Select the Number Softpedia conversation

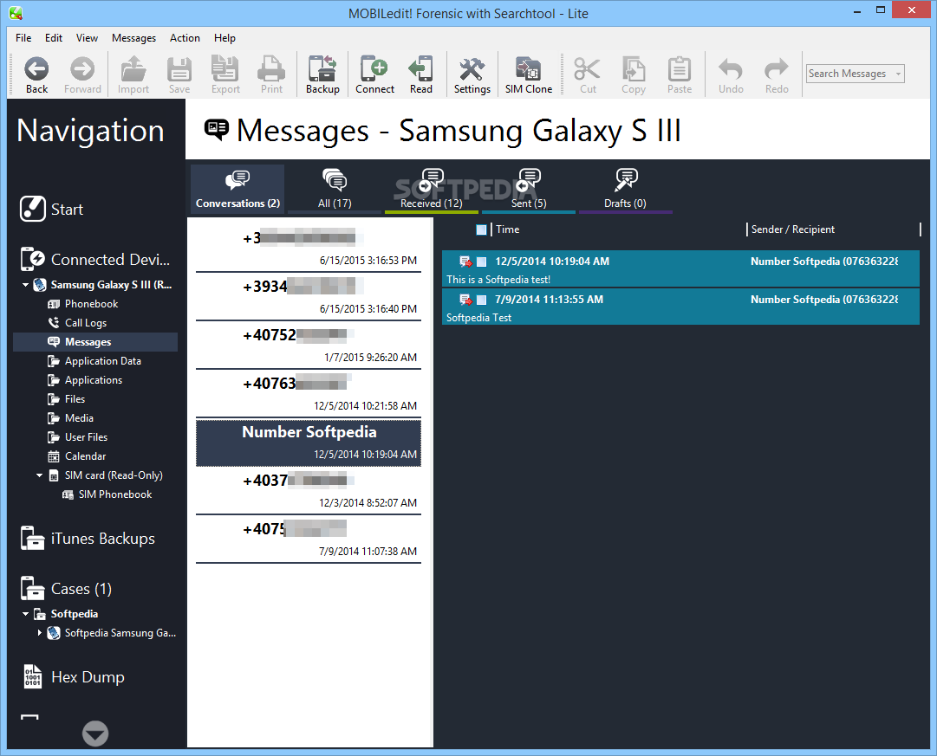[309, 443]
